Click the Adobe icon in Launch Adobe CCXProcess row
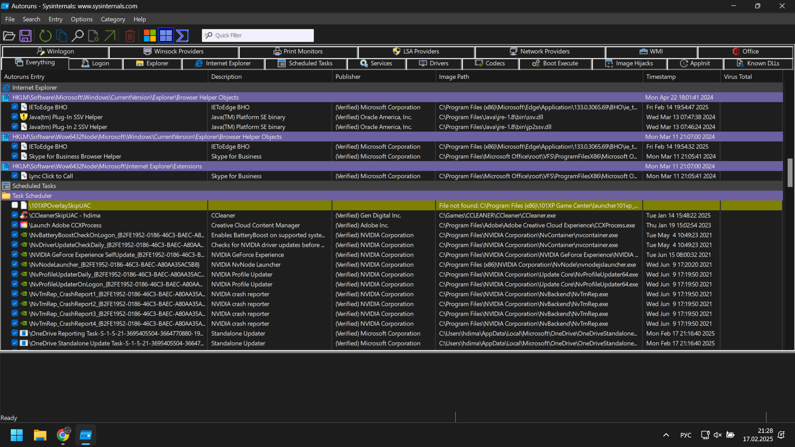Image resolution: width=795 pixels, height=447 pixels. (24, 225)
